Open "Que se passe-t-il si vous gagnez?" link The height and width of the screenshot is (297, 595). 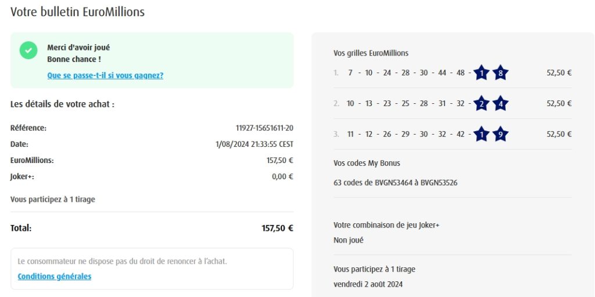pos(105,75)
